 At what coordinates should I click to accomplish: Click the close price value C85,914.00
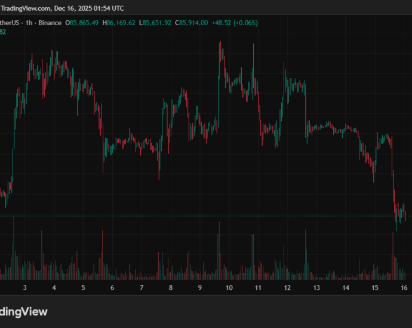191,23
